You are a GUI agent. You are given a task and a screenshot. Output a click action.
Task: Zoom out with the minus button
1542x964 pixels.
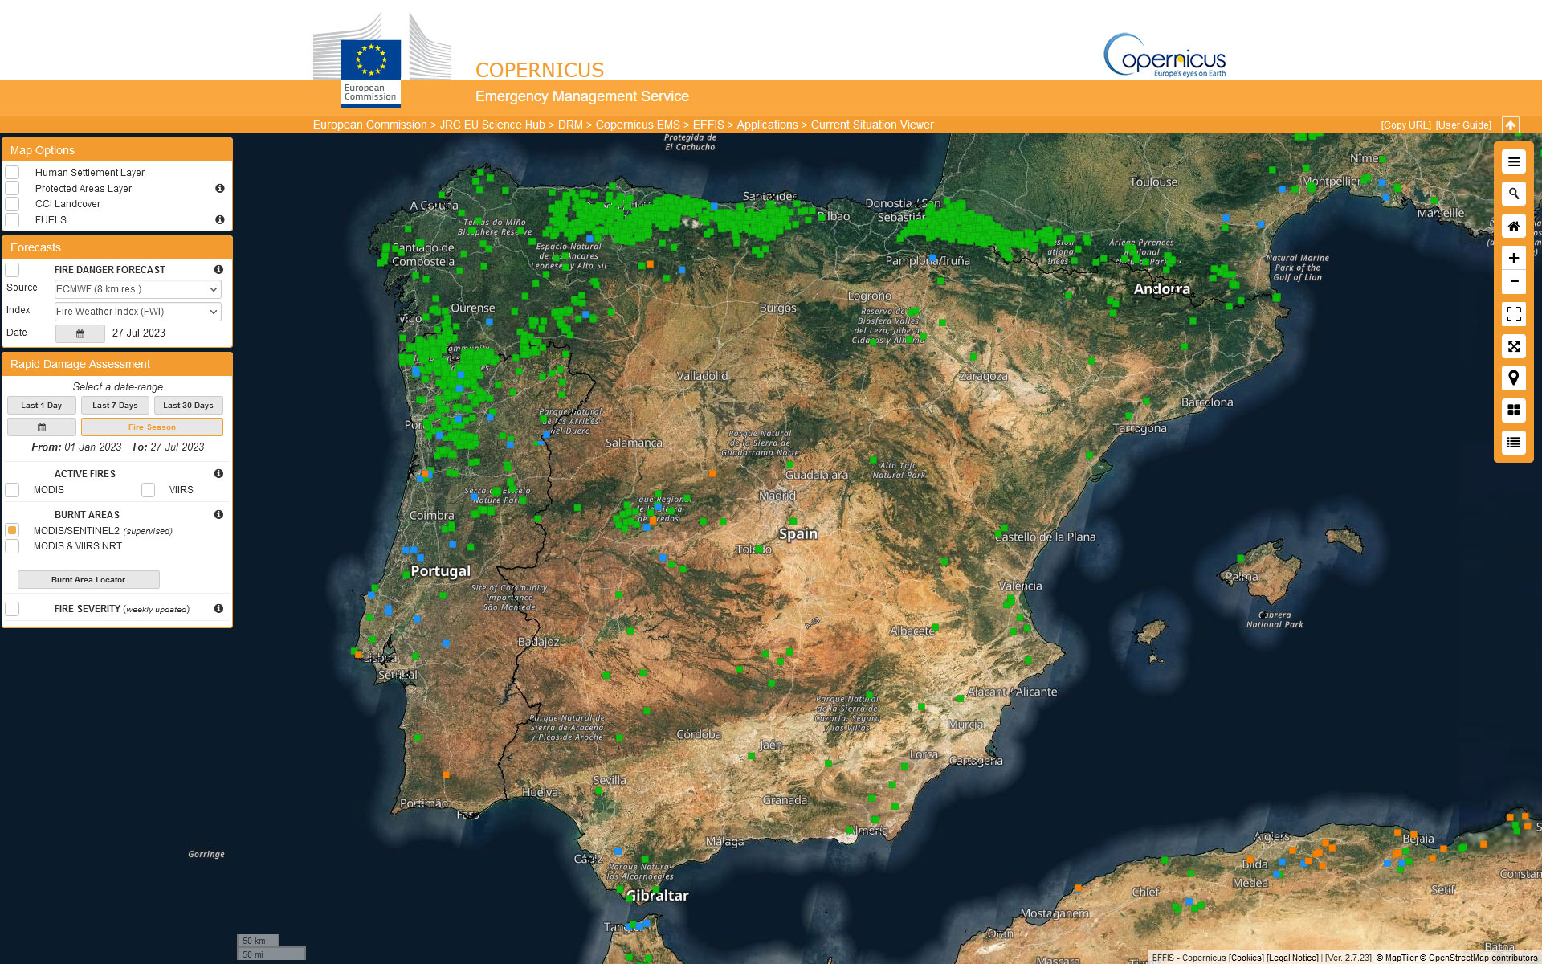coord(1513,282)
